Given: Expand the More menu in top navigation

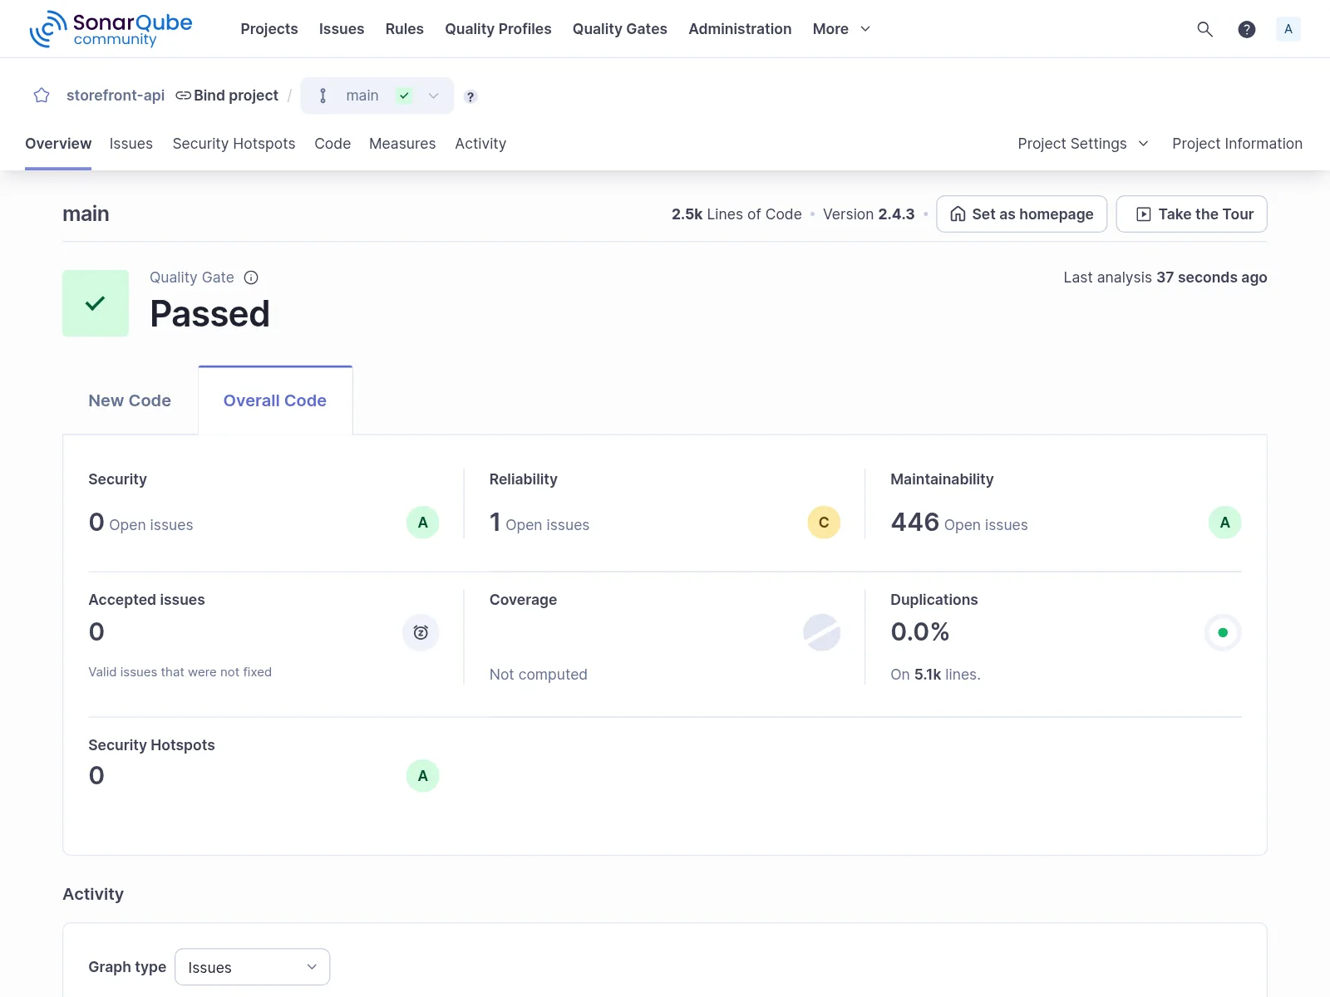Looking at the screenshot, I should pos(841,29).
